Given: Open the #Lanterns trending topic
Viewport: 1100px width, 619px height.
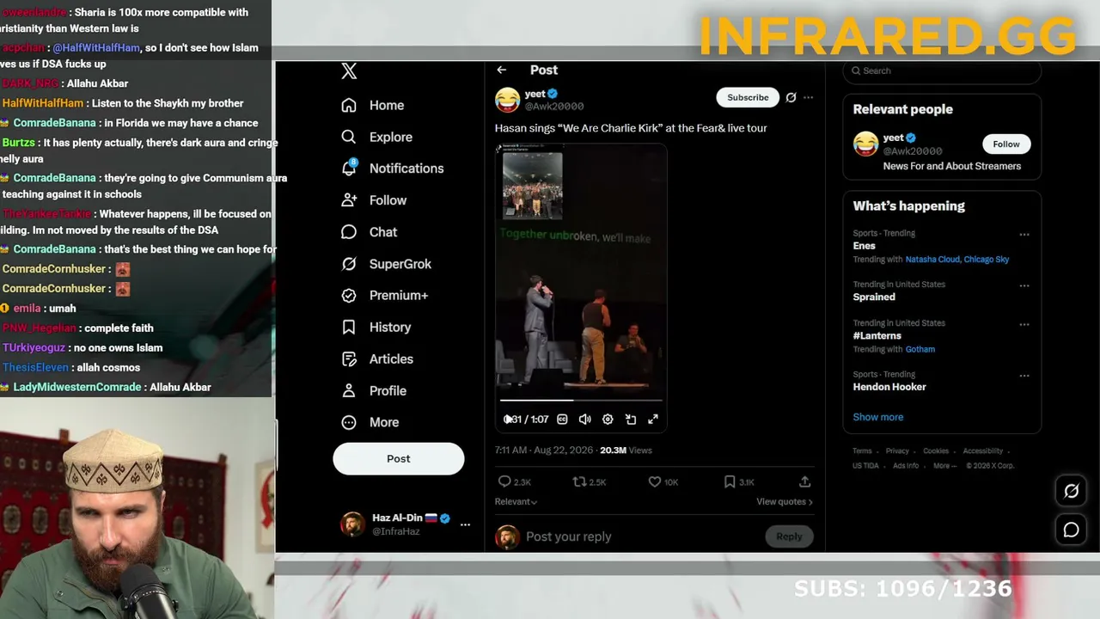Looking at the screenshot, I should coord(877,336).
